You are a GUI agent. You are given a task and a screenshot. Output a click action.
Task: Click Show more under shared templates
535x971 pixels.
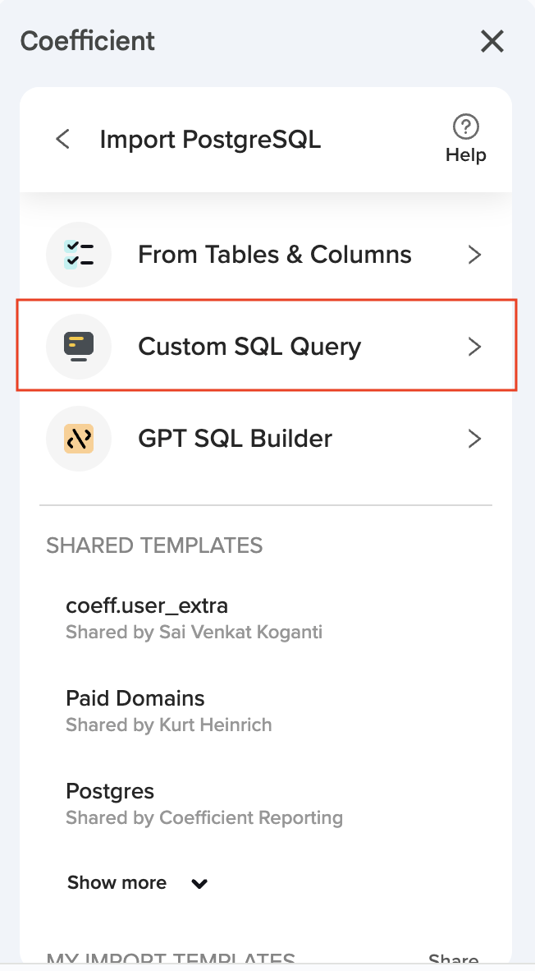tap(117, 883)
